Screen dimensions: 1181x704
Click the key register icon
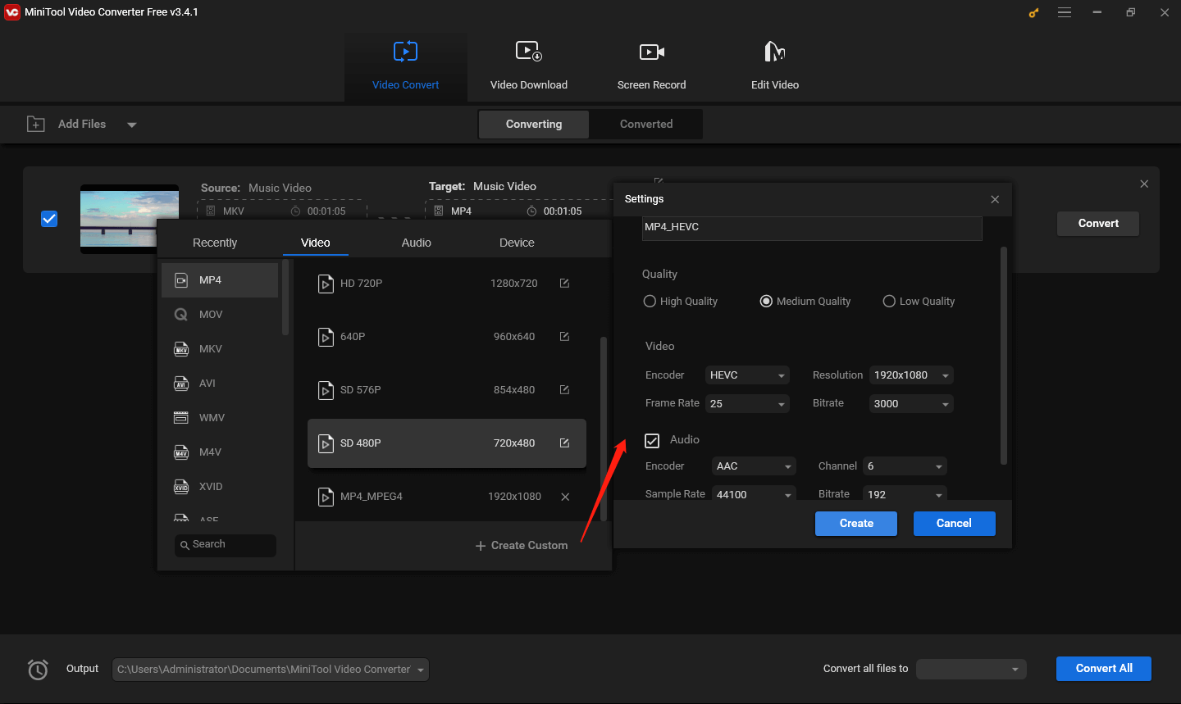click(1033, 12)
